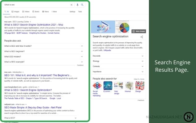
Task: Open the Wikipedia link in the description
Action: [x=107, y=50]
